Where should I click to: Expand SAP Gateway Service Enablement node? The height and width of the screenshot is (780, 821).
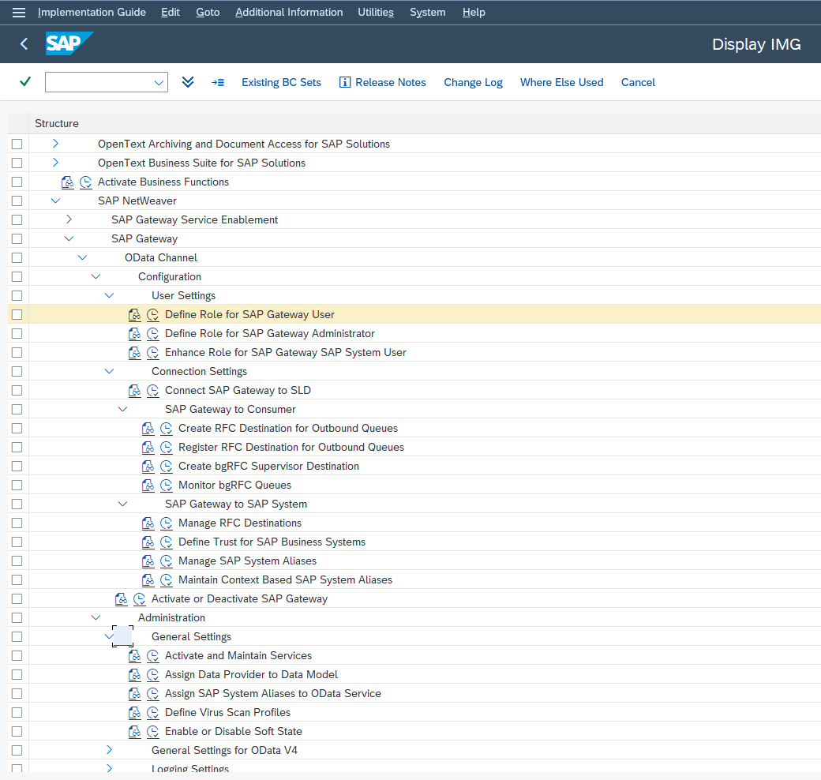69,219
